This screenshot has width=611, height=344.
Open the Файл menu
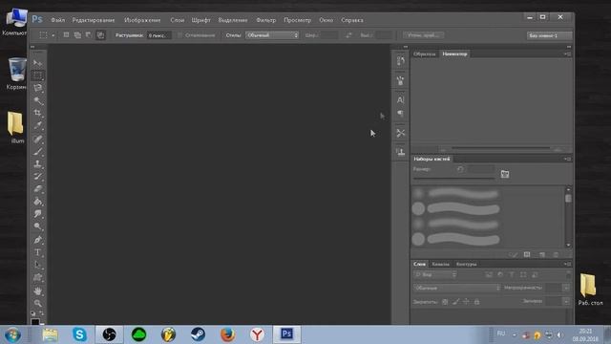click(57, 20)
